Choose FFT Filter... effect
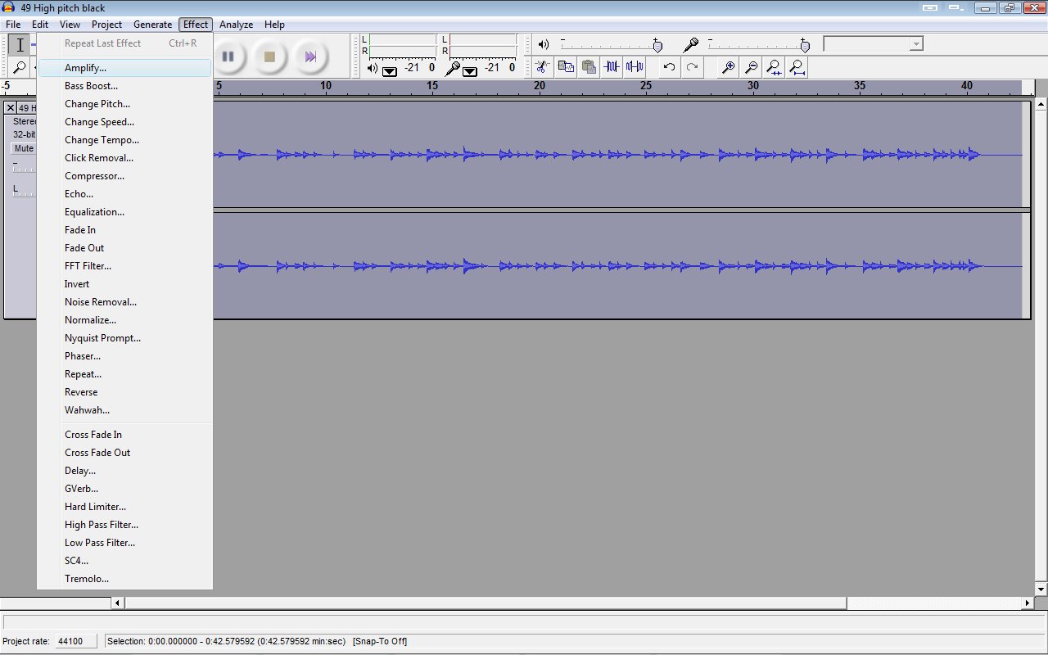This screenshot has width=1048, height=655. coord(124,266)
